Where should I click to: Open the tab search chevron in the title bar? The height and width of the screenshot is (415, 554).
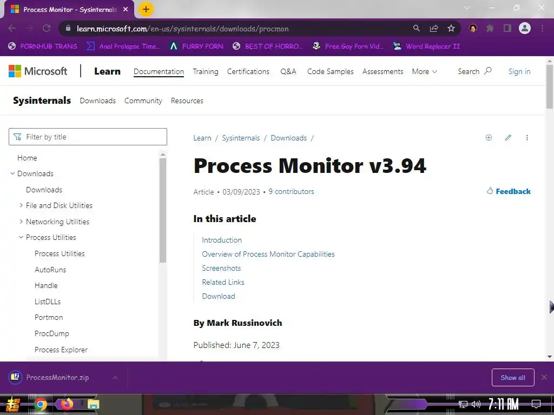[467, 8]
